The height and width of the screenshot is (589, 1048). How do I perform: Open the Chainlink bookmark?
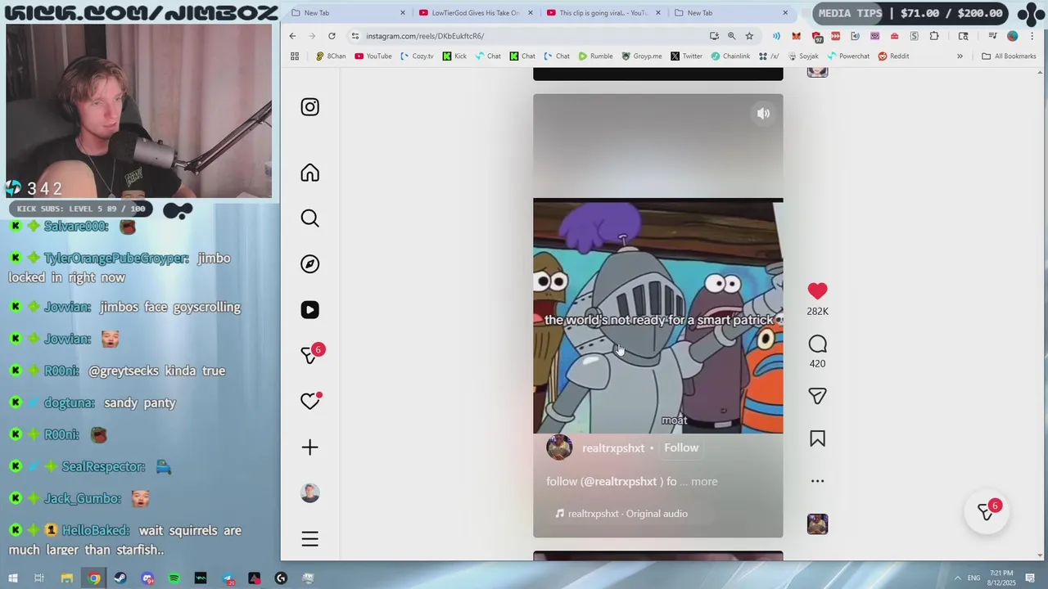(x=730, y=56)
